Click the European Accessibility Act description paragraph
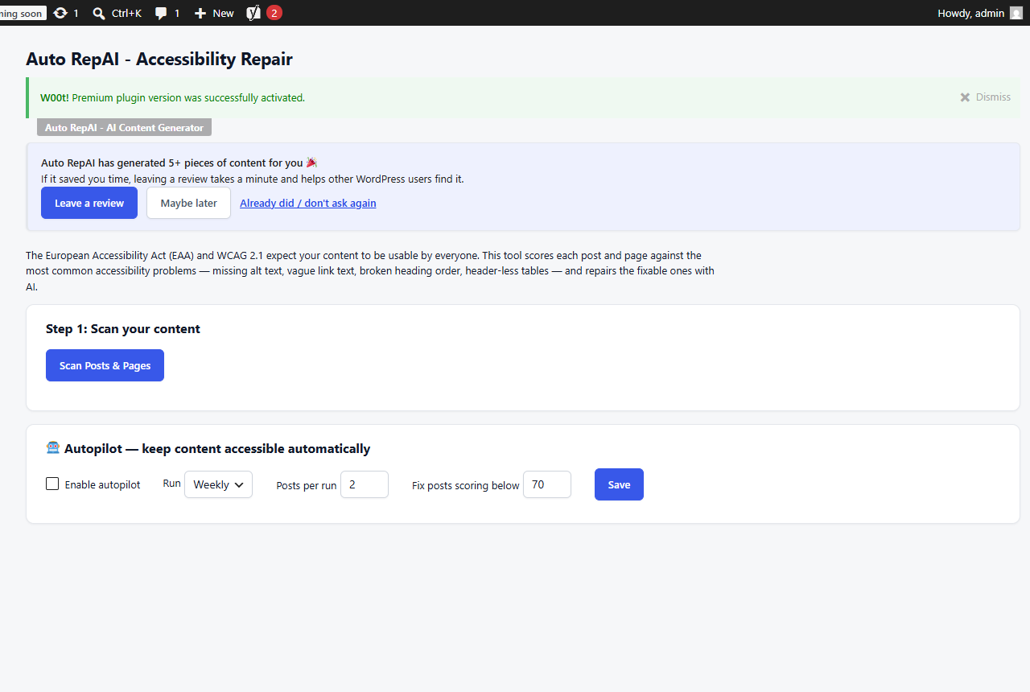The image size is (1030, 692). pyautogui.click(x=370, y=271)
